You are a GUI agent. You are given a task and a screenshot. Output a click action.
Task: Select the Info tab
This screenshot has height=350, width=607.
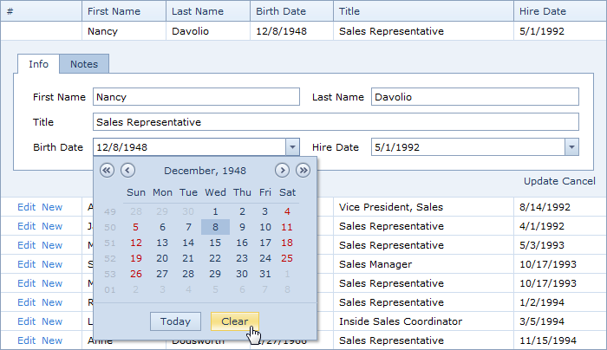click(x=38, y=64)
